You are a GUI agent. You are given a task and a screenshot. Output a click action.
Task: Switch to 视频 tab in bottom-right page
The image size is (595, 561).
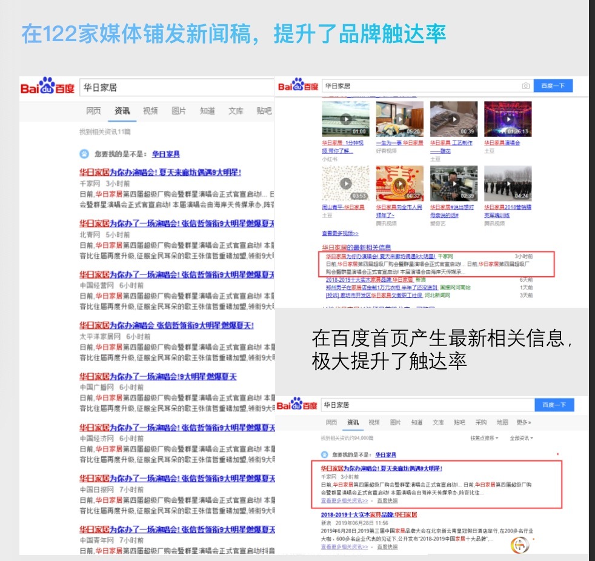tap(374, 422)
